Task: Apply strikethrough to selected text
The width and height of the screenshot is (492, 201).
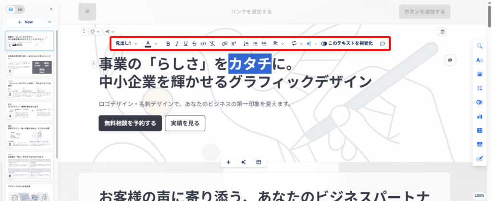Action: pyautogui.click(x=194, y=44)
